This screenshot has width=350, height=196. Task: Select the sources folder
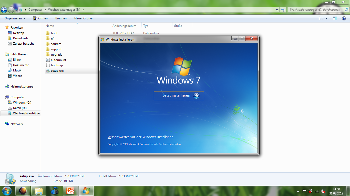(x=54, y=44)
